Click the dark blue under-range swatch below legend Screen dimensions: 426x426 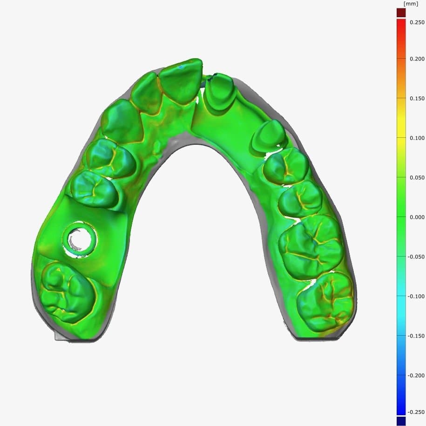401,420
